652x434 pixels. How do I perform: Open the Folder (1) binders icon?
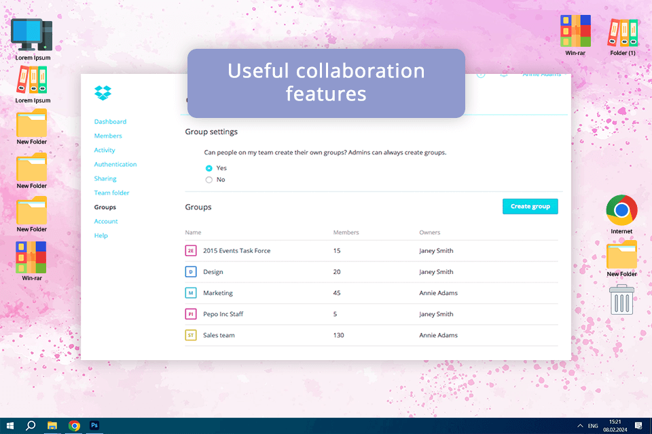coord(623,33)
